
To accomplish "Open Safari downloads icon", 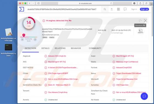I will coord(134,3).
